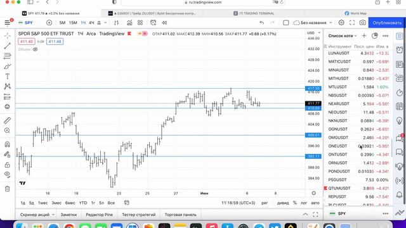Toggle дивид dividend adjustment
406x228 pixels.
pos(283,203)
